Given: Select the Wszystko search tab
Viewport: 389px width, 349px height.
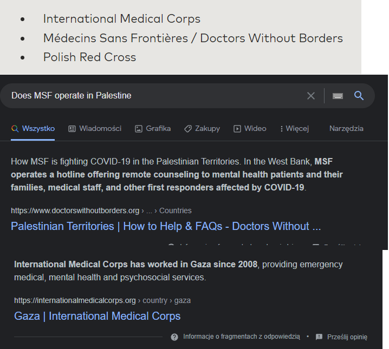Looking at the screenshot, I should point(33,129).
